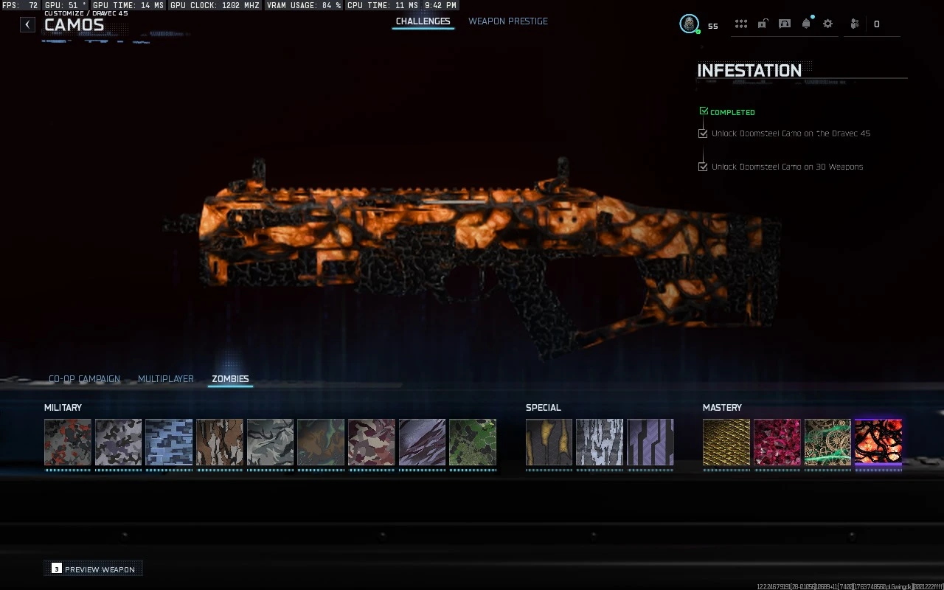Click the Doomsteel on Dravec 45 checkbox

703,133
